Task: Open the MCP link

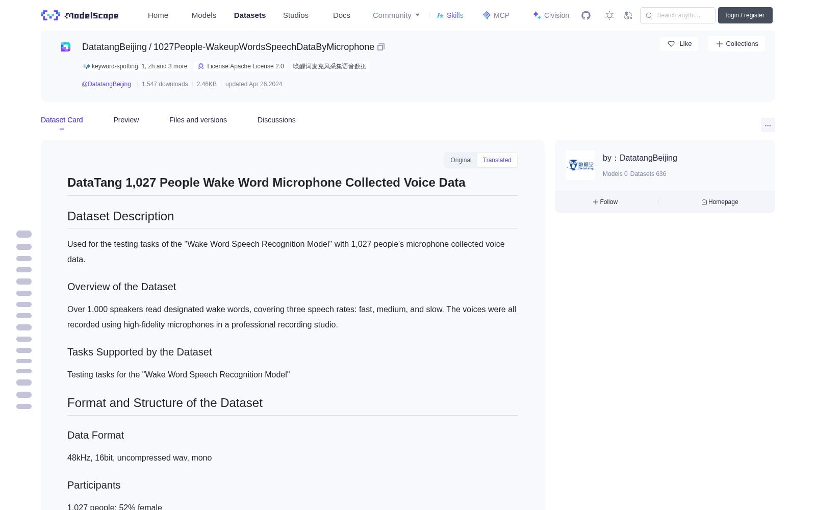Action: [x=496, y=15]
